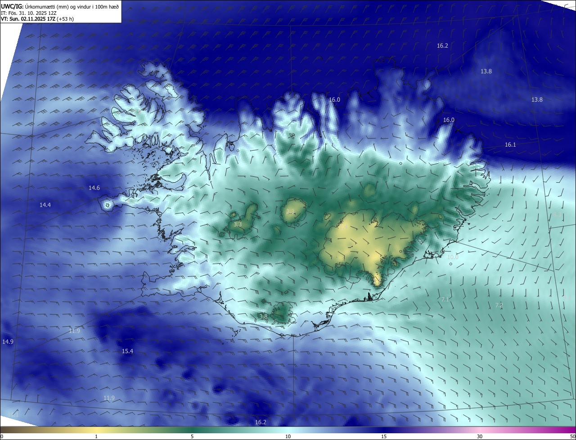Screen dimensions: 576x440
Task: Select the 'IT: Fös. 31. 10. 2025 12Z' line
Action: coord(28,13)
